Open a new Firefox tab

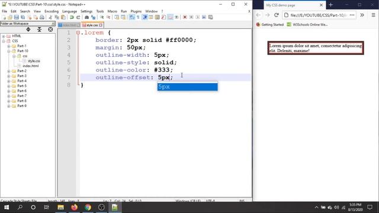pos(330,5)
